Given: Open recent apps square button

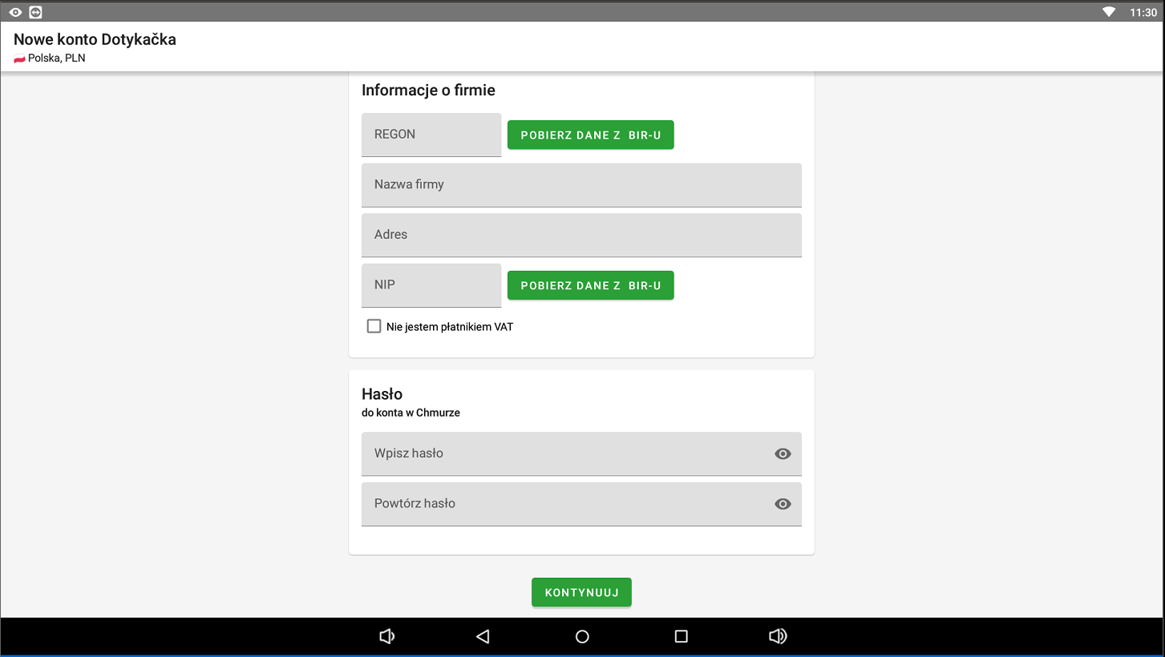Looking at the screenshot, I should coord(681,636).
